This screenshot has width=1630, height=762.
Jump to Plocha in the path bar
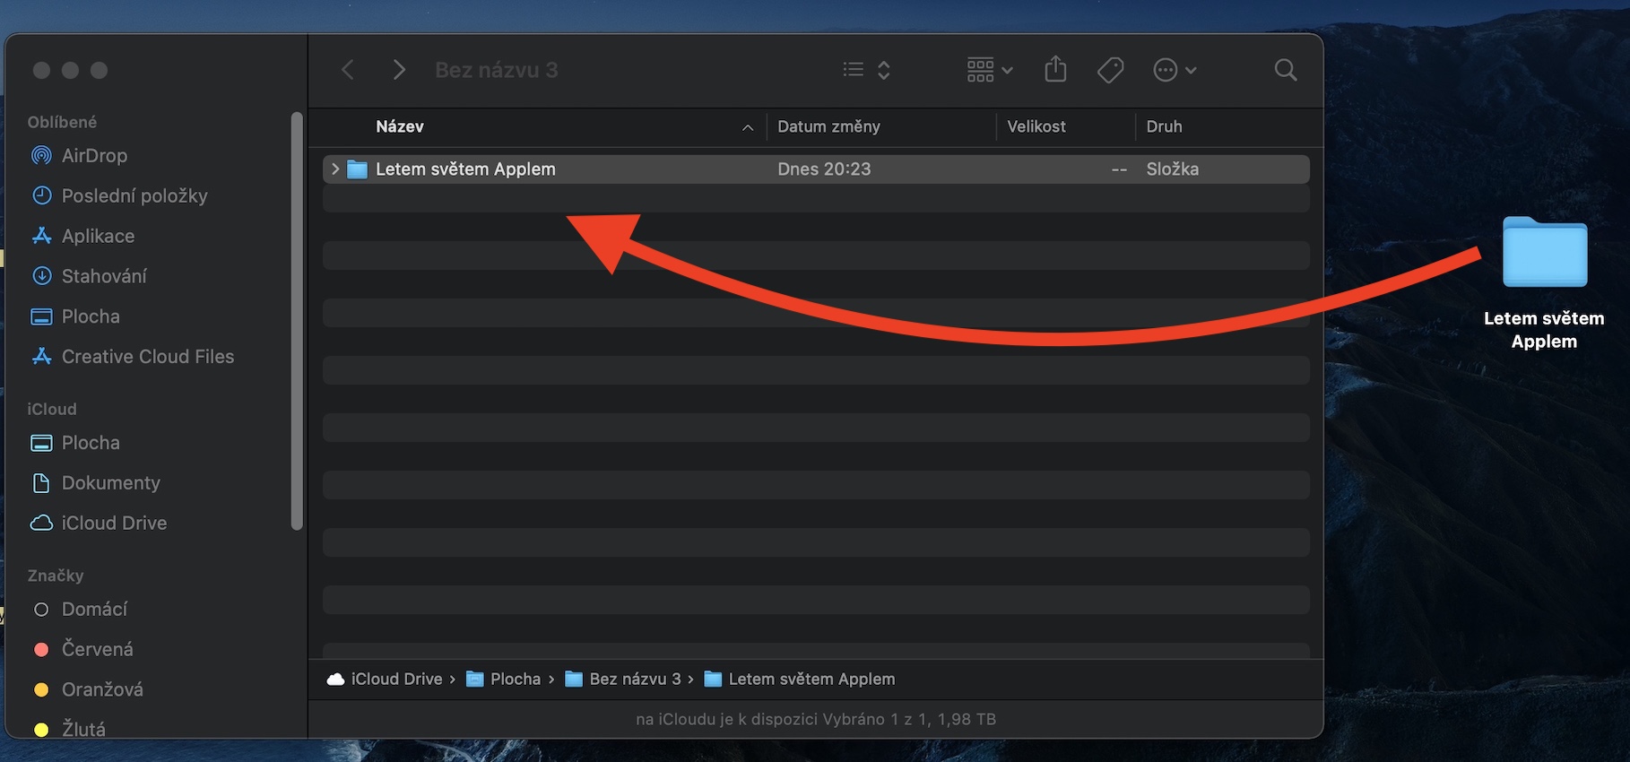point(504,680)
